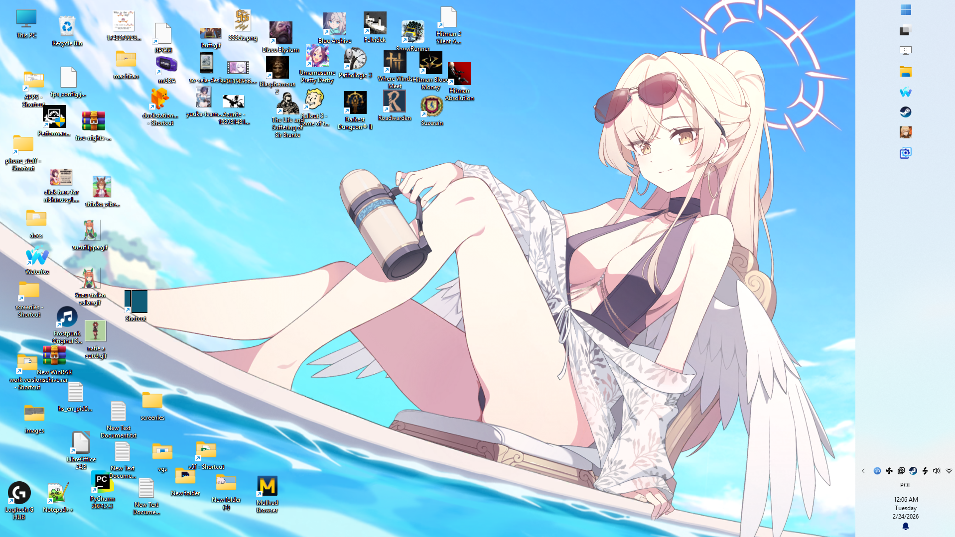Select the docs folder

(x=36, y=224)
